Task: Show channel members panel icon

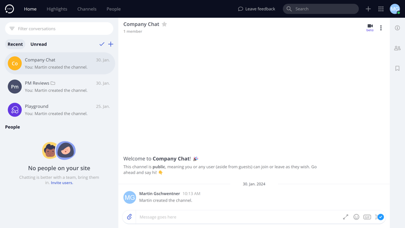Action: click(397, 48)
